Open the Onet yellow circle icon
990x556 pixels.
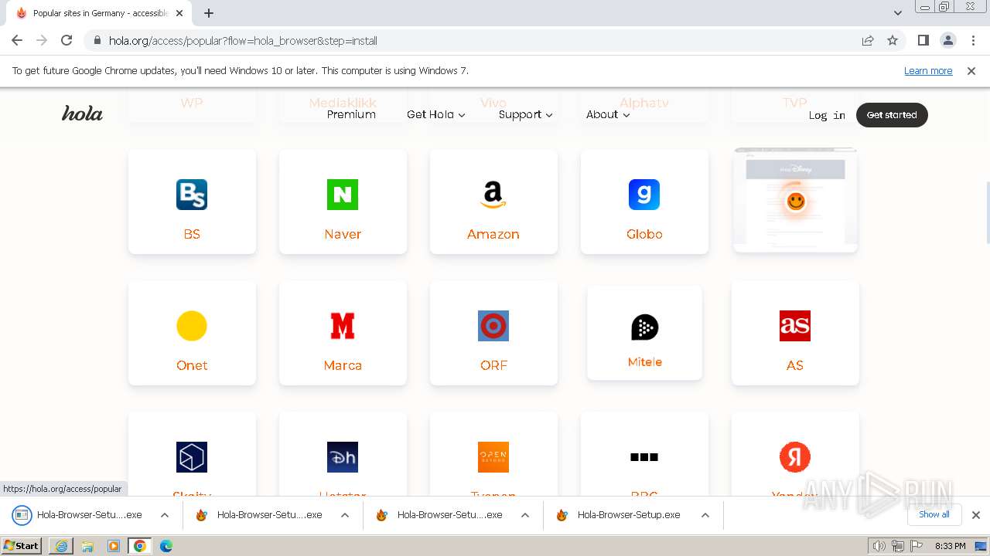(x=192, y=326)
